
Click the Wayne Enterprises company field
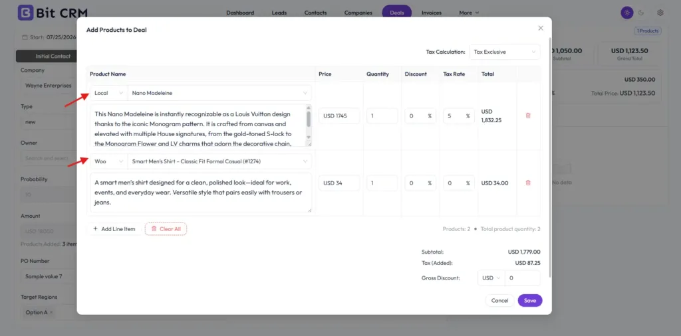(x=49, y=86)
